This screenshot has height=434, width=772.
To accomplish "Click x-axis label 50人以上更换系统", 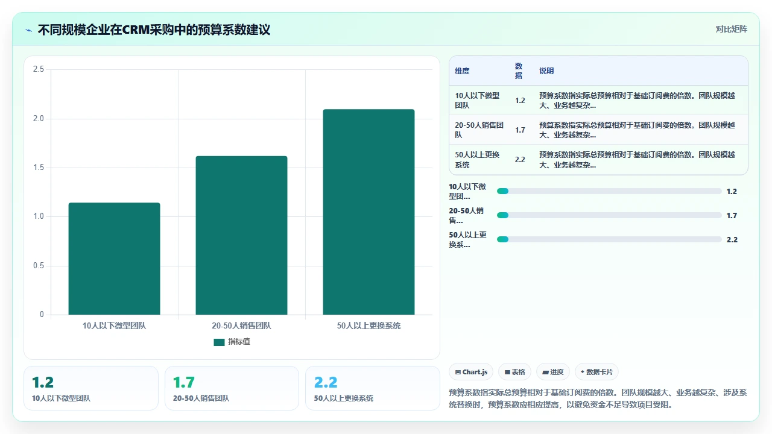I will 369,325.
